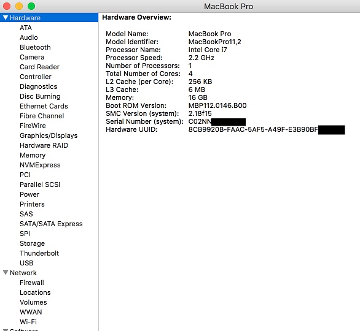
Task: Open Ethernet Cards details
Action: coord(44,106)
